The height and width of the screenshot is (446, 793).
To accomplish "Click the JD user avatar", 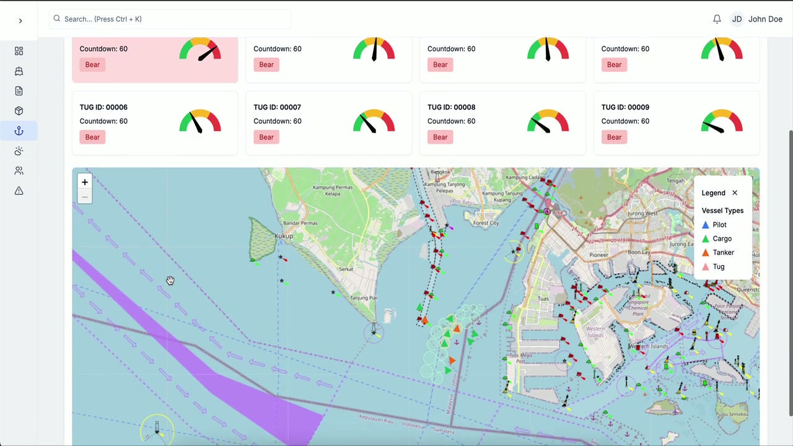I will (737, 19).
